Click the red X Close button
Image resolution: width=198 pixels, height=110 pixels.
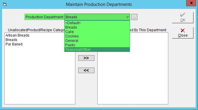pyautogui.click(x=183, y=33)
